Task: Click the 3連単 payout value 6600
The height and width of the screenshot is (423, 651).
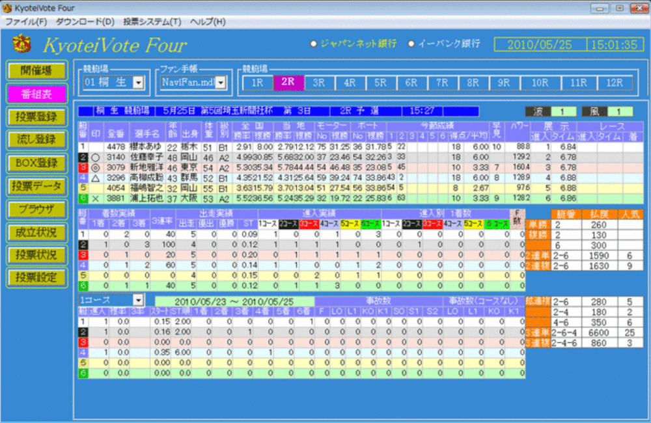Action: point(599,333)
